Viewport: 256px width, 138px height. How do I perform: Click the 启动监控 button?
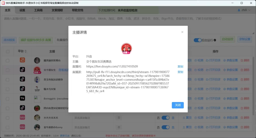(x=227, y=39)
